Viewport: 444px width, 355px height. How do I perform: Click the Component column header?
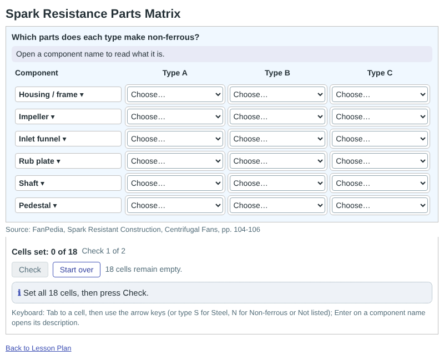37,73
